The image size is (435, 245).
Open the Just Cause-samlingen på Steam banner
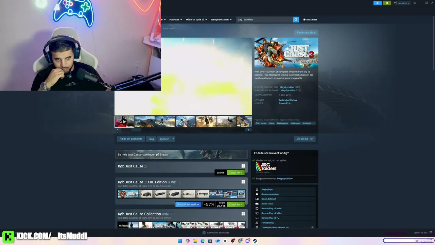[181, 154]
